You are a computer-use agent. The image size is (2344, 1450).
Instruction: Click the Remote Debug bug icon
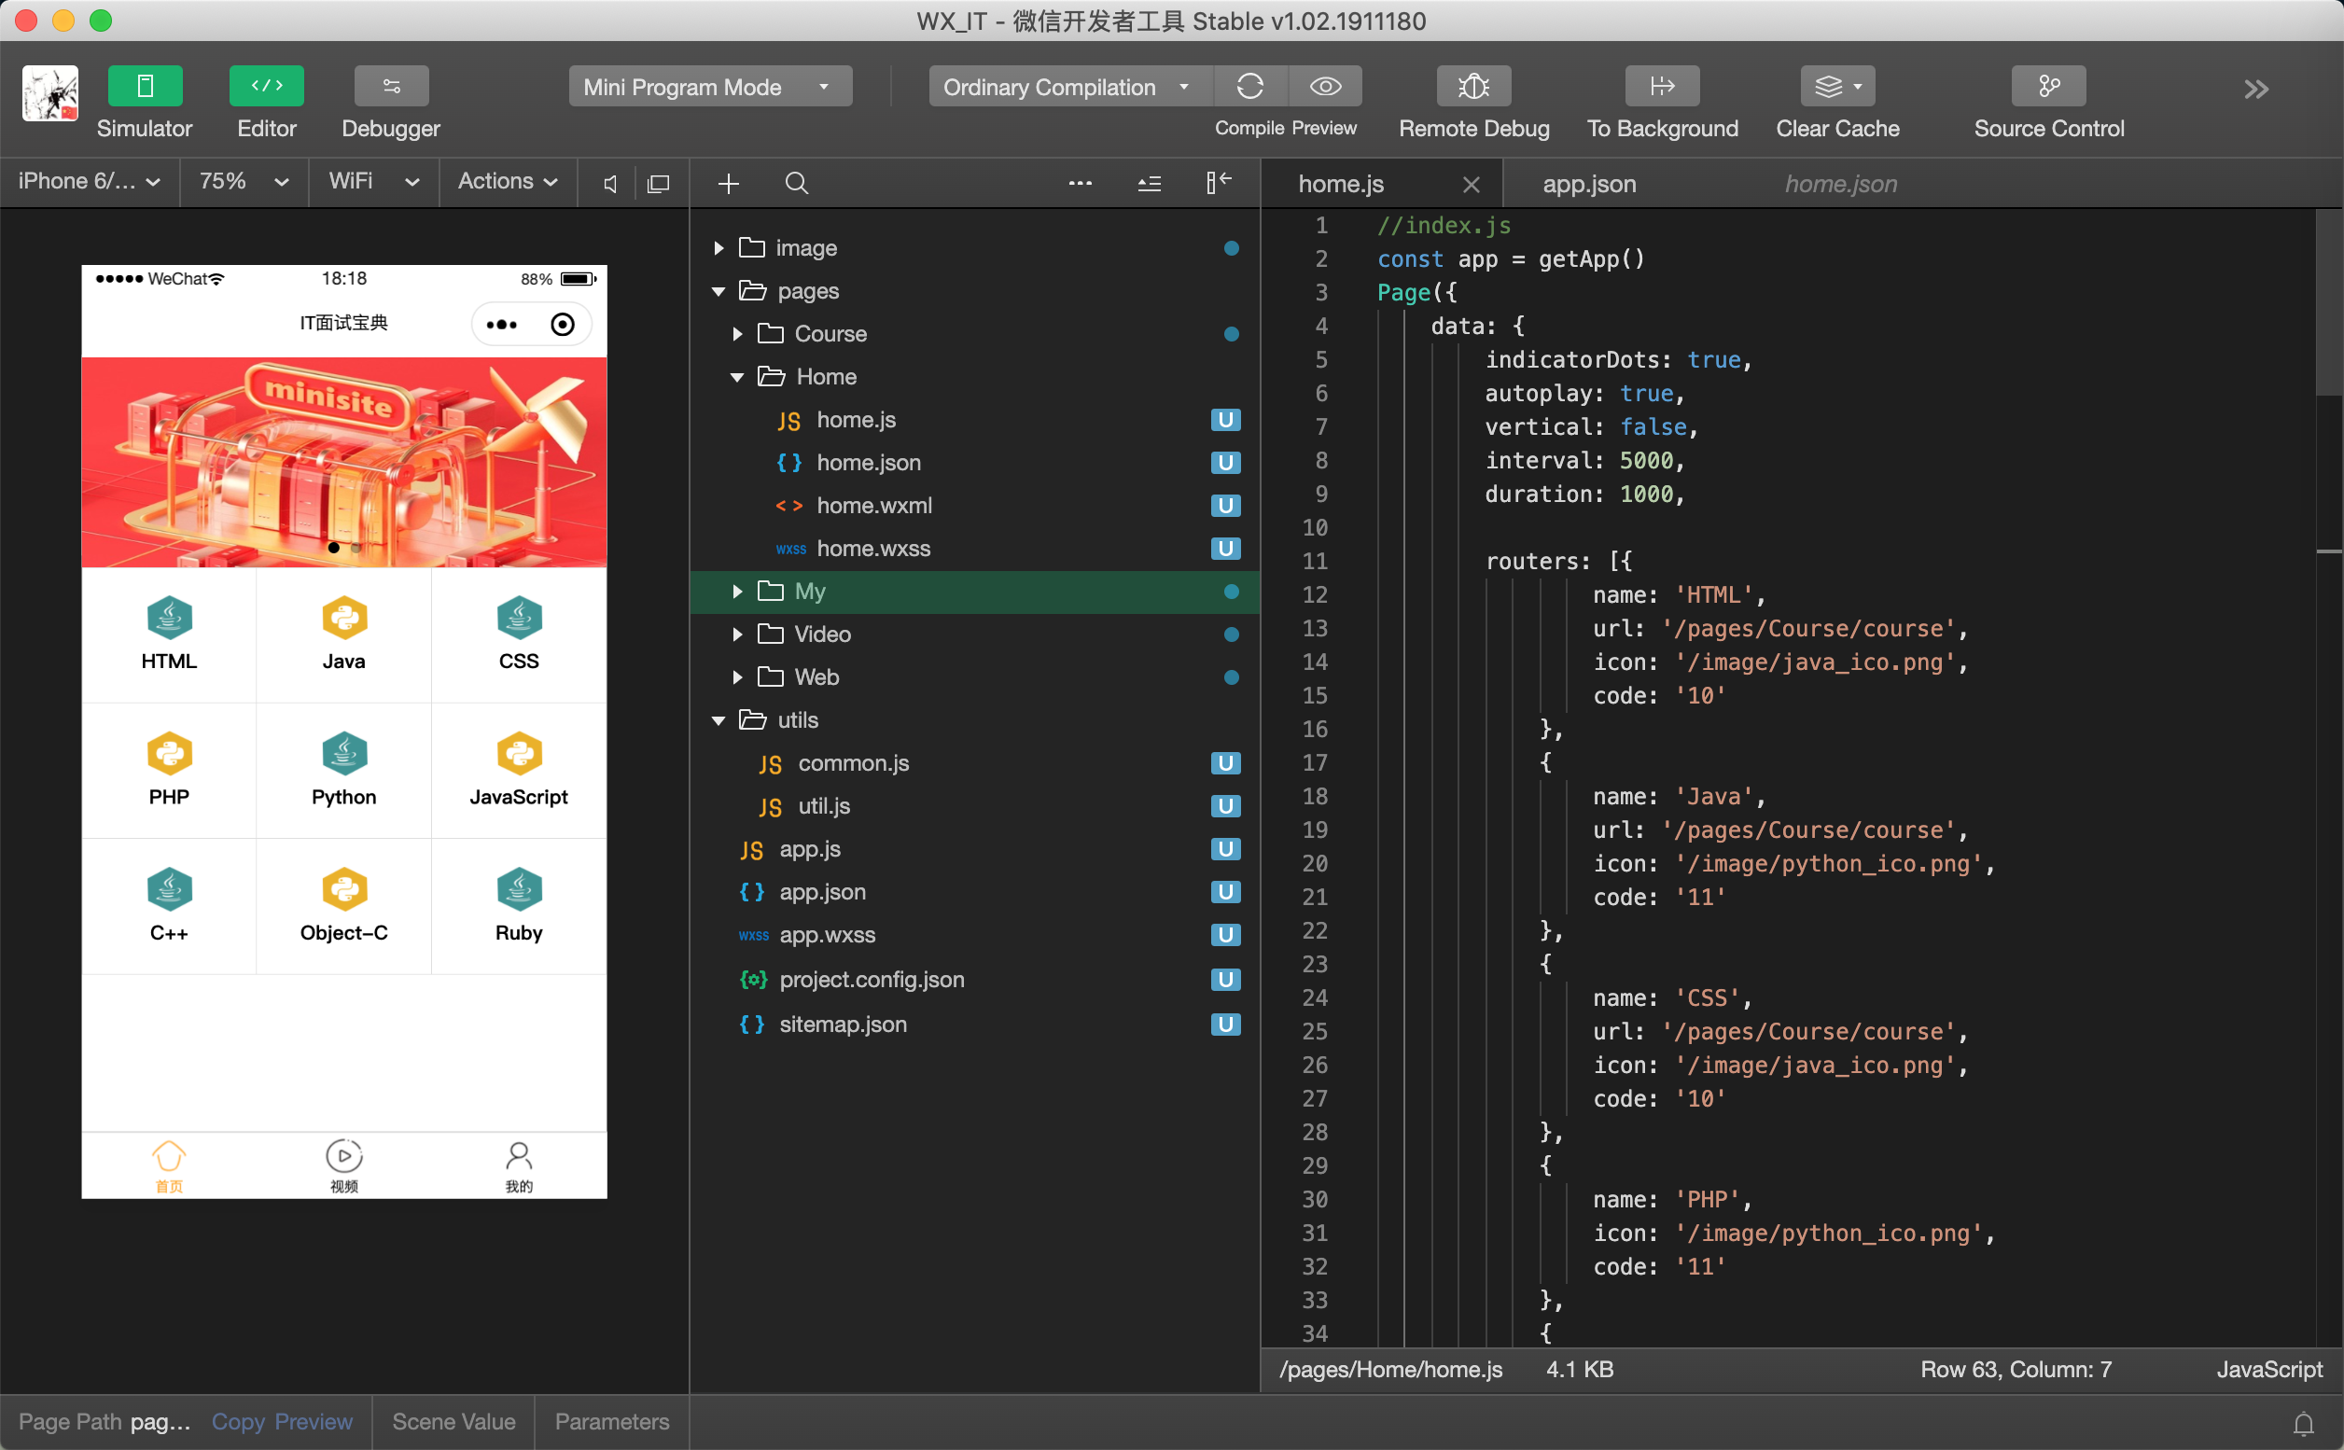click(x=1473, y=86)
